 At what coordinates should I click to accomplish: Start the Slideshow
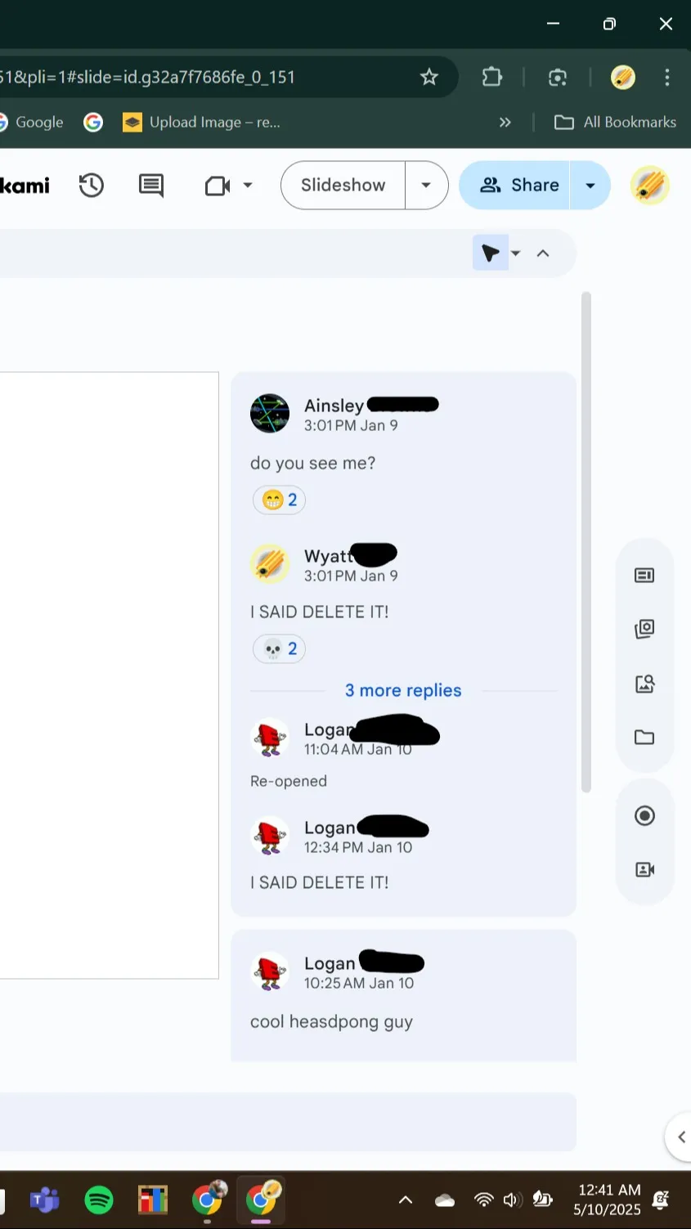coord(343,185)
